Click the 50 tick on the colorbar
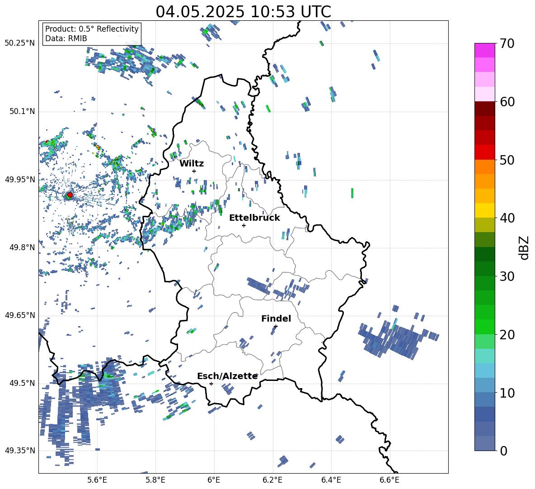This screenshot has height=489, width=535. coord(507,160)
